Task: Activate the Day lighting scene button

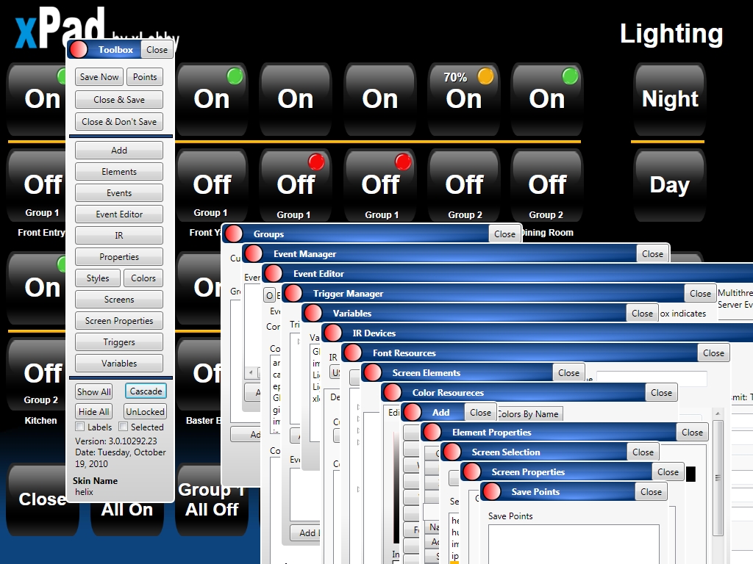Action: tap(670, 185)
